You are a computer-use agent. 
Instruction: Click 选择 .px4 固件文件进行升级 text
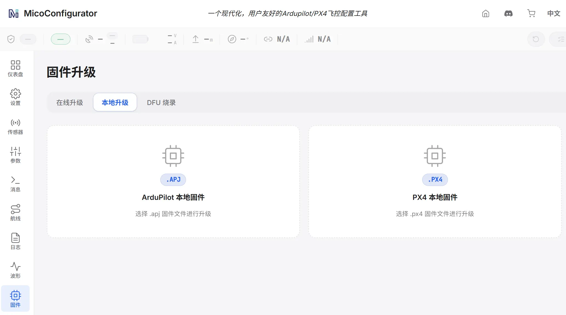tap(435, 214)
